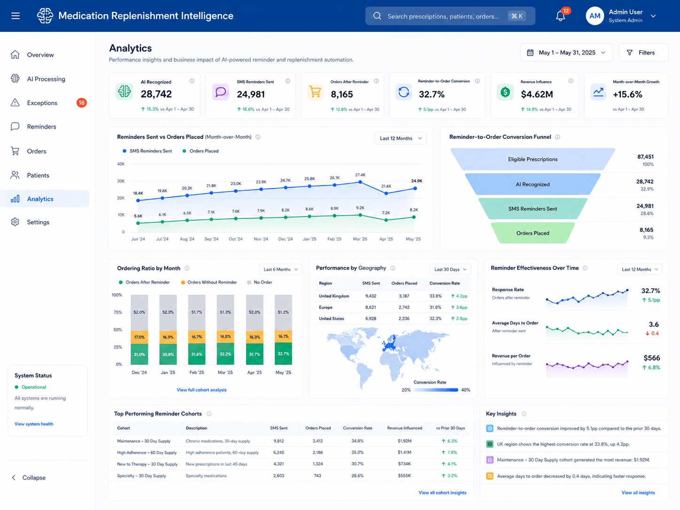Open May 1 – May 31, 2025 date dropdown
Screen dimensions: 680x510
pyautogui.click(x=566, y=53)
